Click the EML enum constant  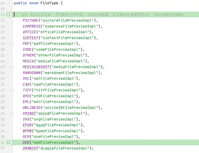(x=26, y=102)
